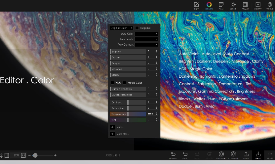Click the Contrast value field
The image size is (275, 164).
[151, 102]
